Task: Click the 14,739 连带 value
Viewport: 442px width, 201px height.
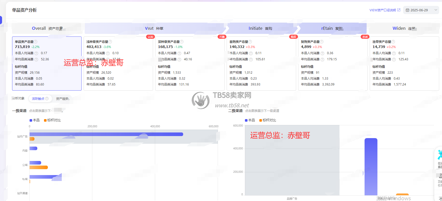Action: pos(379,47)
